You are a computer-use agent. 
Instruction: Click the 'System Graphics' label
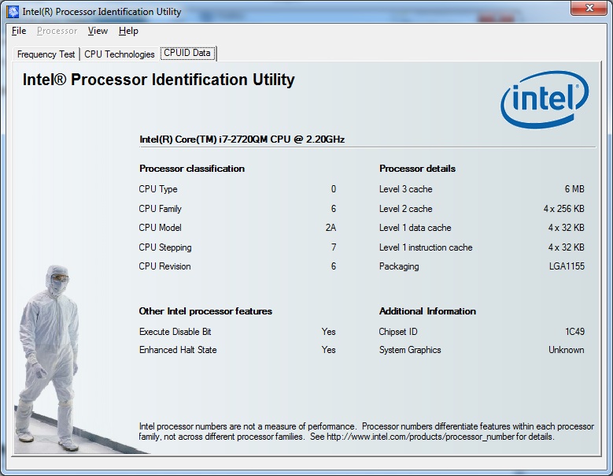410,350
